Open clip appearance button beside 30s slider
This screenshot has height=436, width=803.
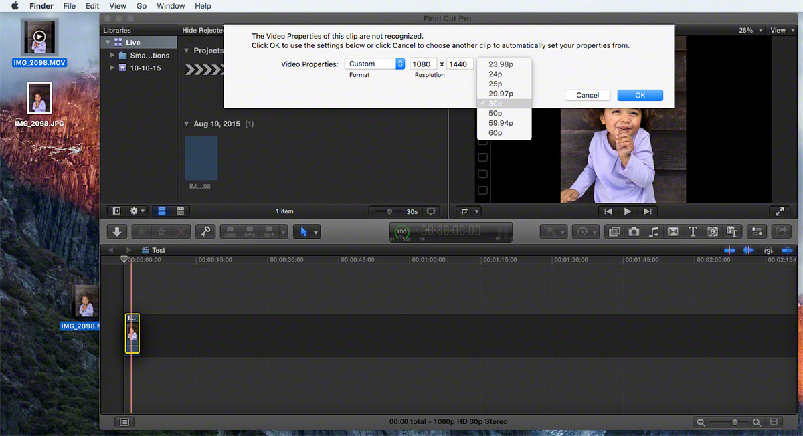pos(431,211)
